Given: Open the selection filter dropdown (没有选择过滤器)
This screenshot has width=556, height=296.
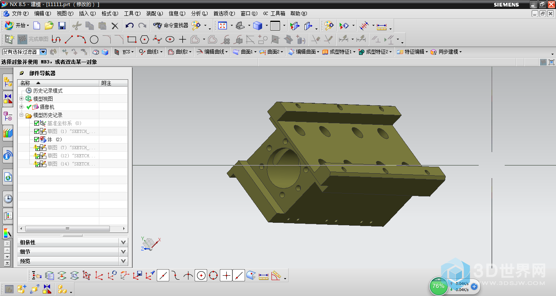Looking at the screenshot, I should click(43, 52).
